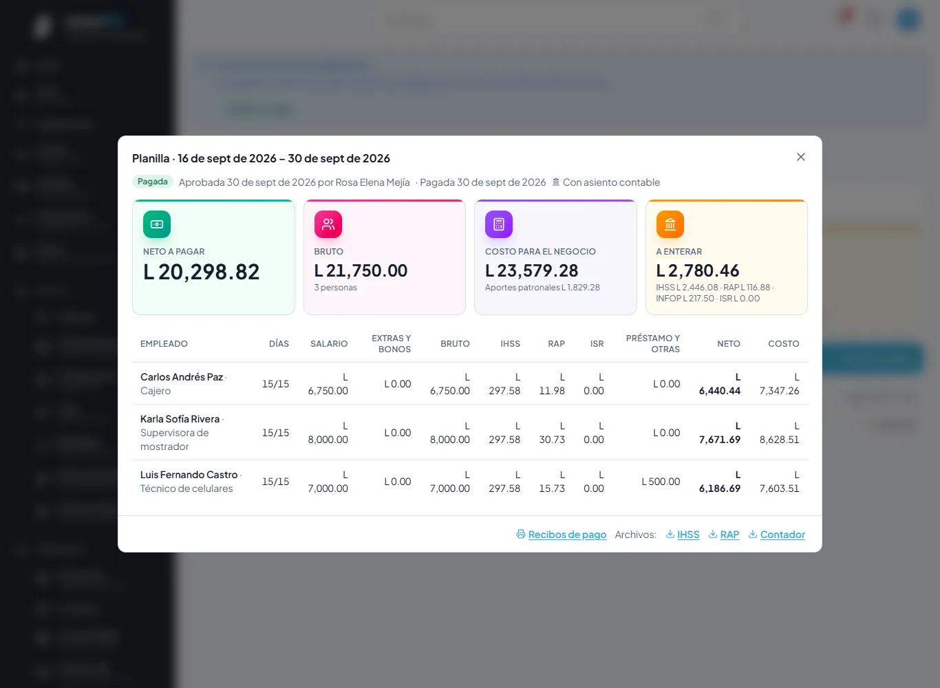Click the pink Bruto people icon
940x688 pixels.
pos(328,224)
